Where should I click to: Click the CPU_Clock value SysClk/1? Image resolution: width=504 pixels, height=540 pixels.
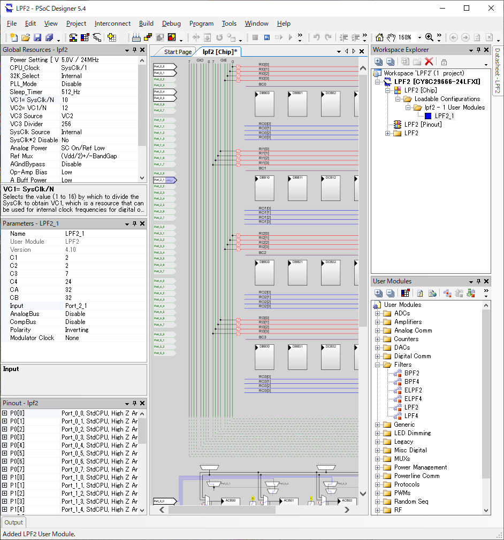[74, 68]
